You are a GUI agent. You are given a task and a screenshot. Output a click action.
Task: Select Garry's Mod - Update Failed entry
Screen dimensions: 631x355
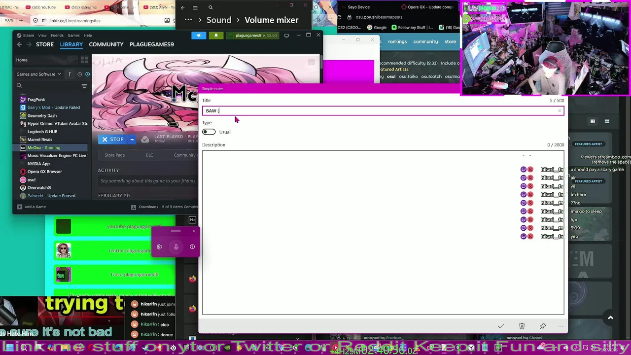[x=53, y=107]
